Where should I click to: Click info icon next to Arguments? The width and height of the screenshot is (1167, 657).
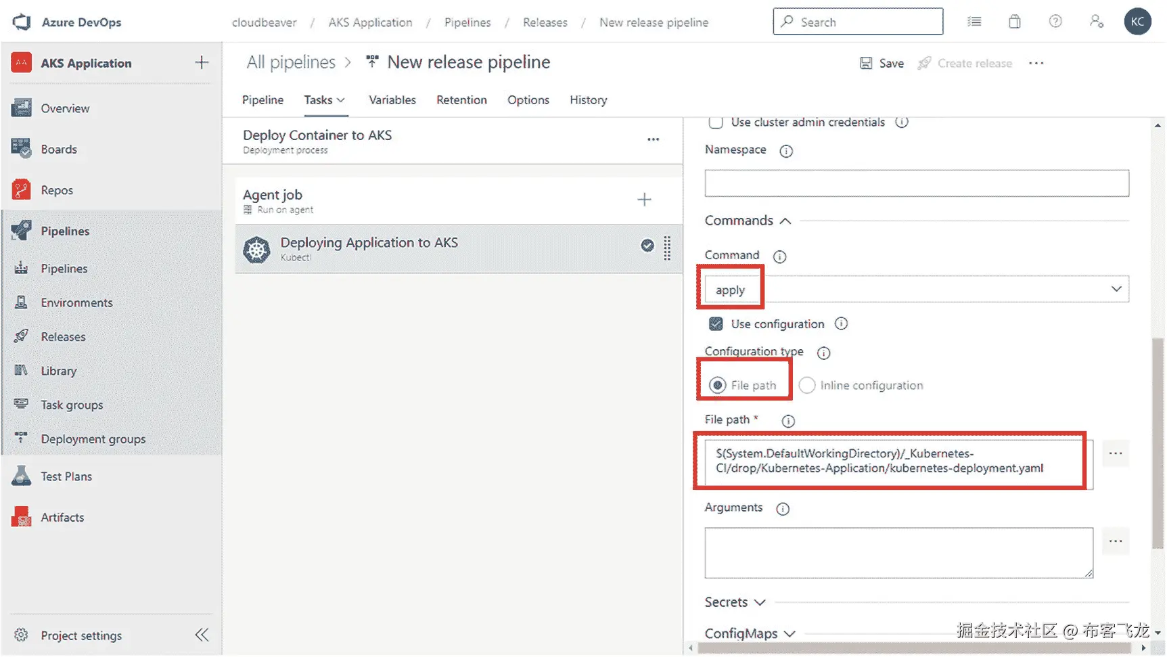click(783, 509)
